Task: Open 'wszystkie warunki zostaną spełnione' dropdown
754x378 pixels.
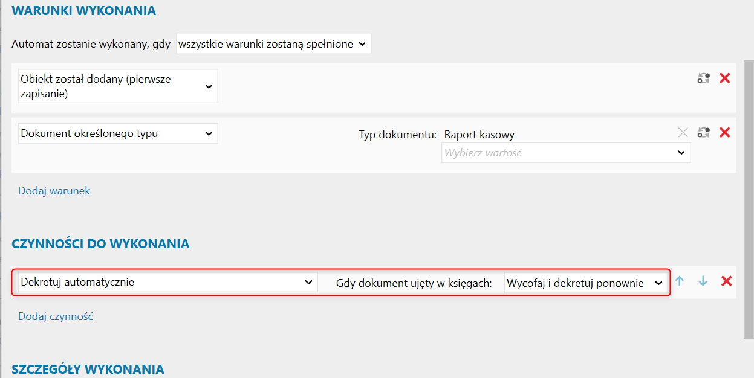Action: 273,44
